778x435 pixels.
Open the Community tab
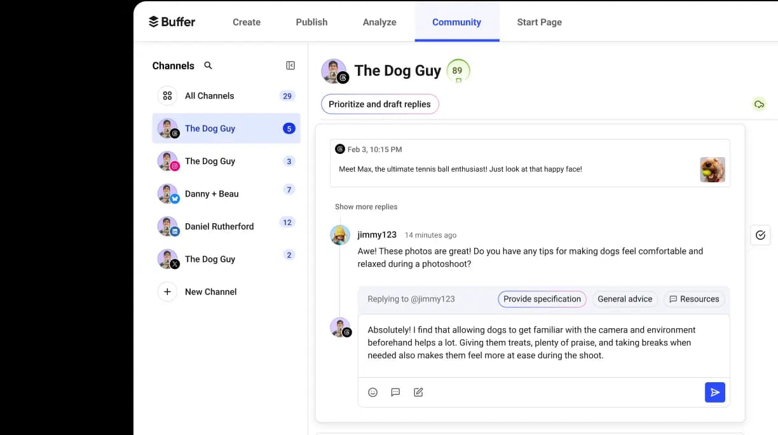pyautogui.click(x=456, y=22)
